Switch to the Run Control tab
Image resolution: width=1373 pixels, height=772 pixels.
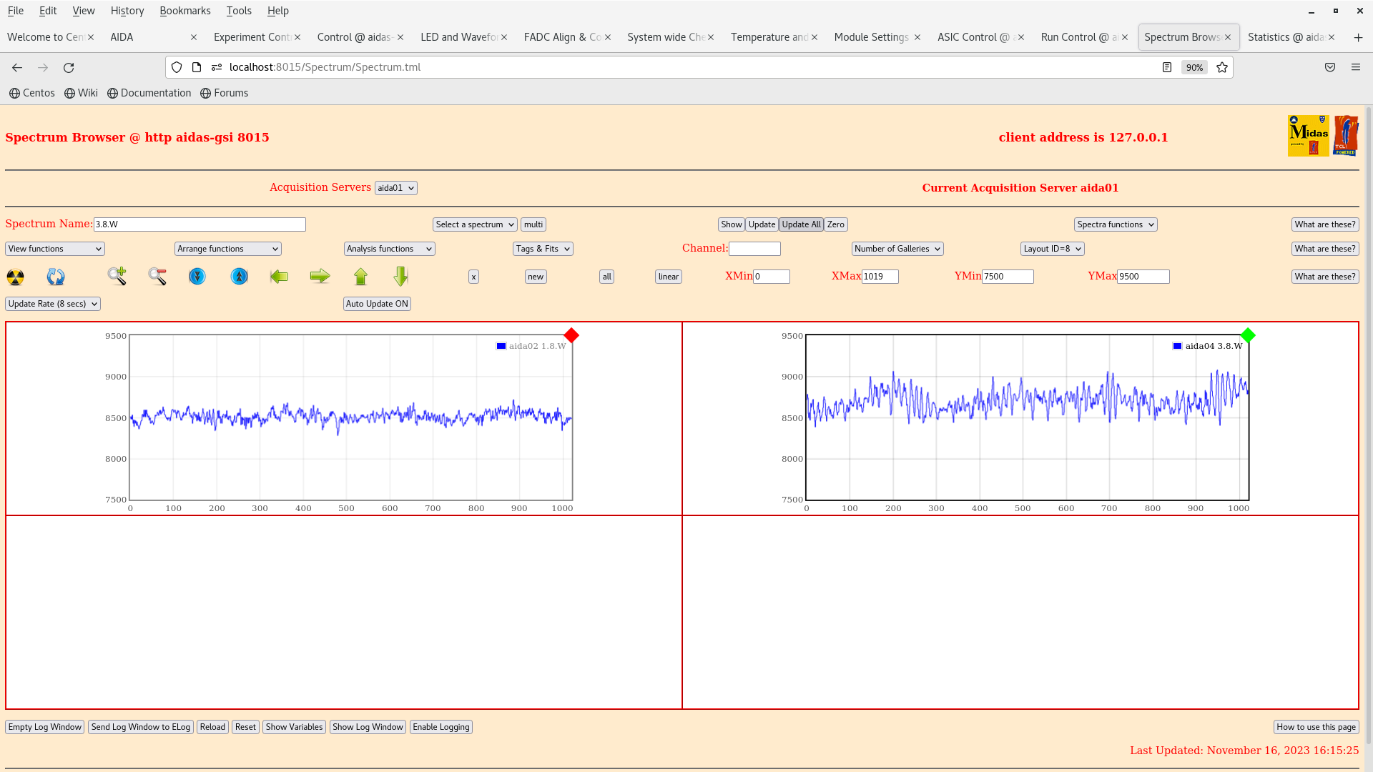(1080, 37)
